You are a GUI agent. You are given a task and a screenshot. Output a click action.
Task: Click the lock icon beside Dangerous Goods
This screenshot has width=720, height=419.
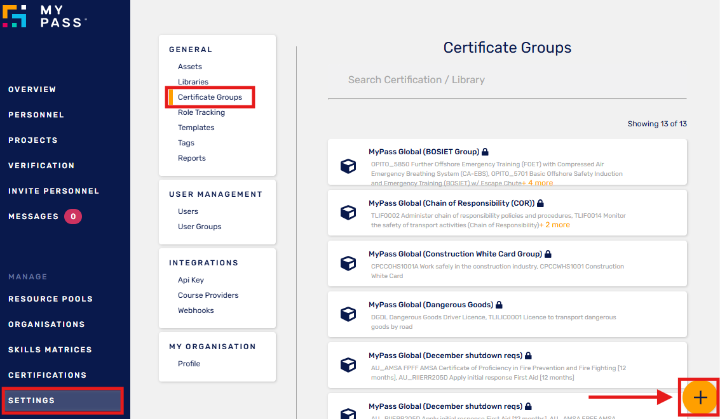[499, 305]
